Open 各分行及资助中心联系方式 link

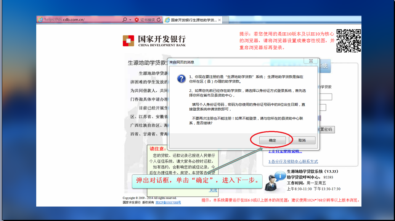tap(293, 162)
